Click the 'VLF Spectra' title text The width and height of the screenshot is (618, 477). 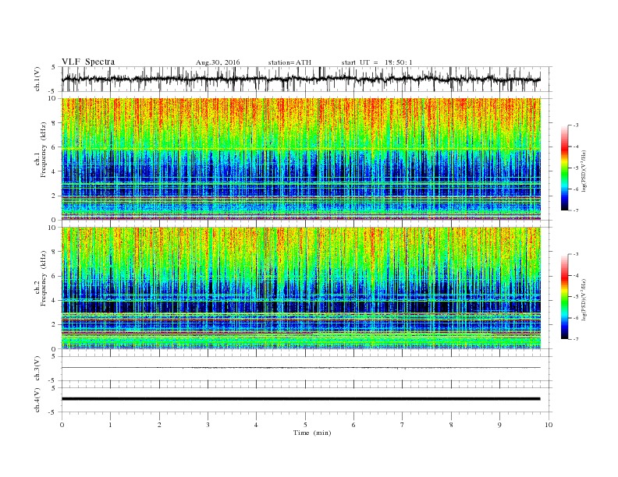[88, 62]
